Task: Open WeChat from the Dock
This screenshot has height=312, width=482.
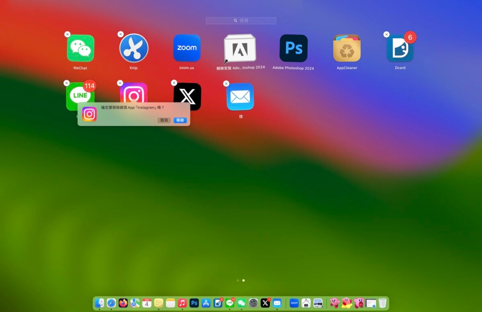Action: tap(241, 303)
